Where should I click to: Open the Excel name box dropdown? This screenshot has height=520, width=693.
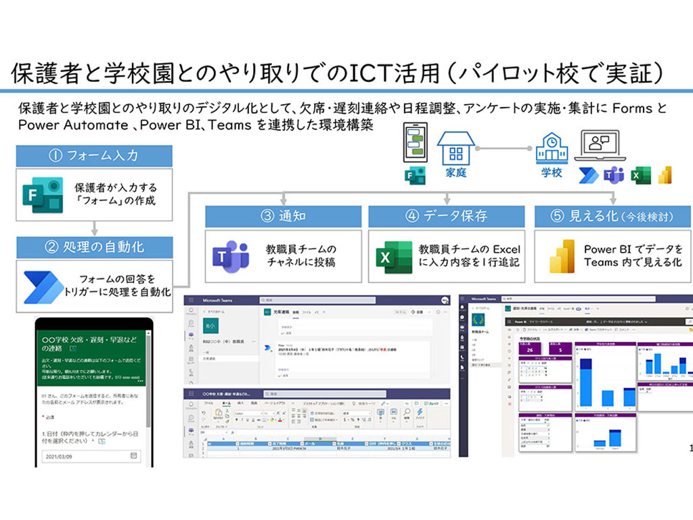pos(226,432)
